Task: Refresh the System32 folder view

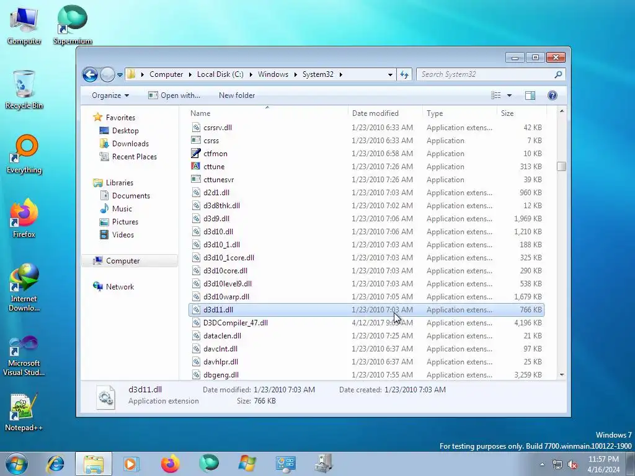Action: point(404,74)
